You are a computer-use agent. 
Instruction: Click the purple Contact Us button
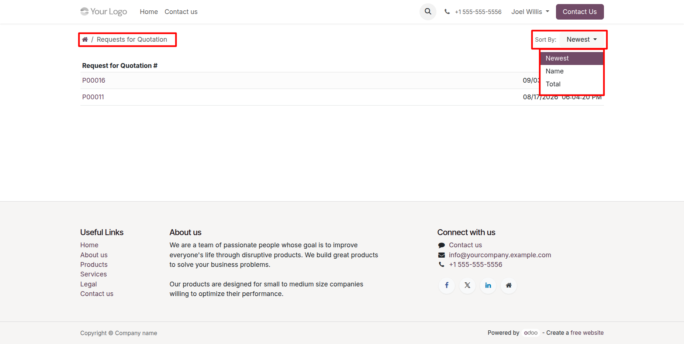pos(580,12)
